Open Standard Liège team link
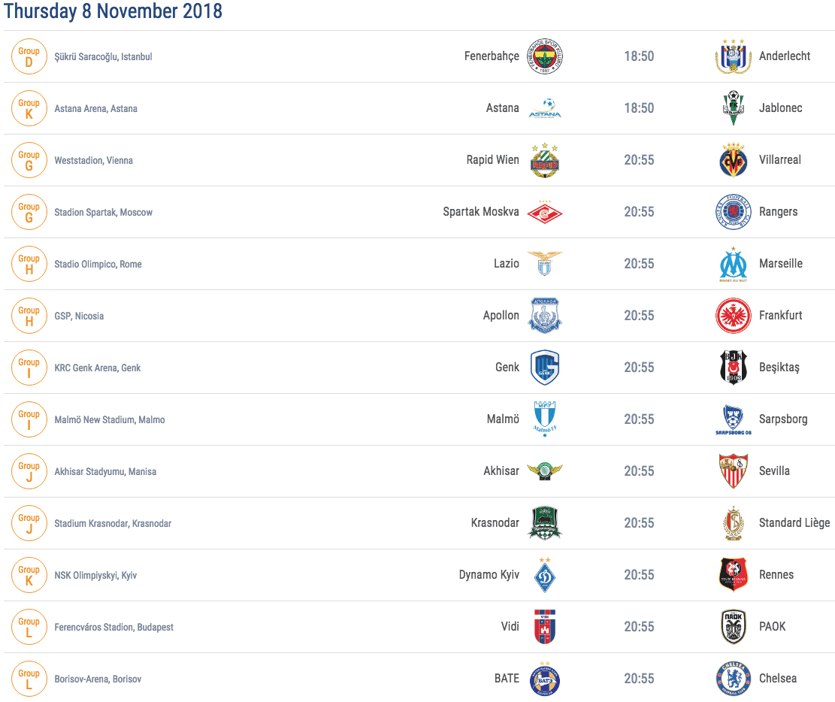This screenshot has width=835, height=702. (794, 522)
